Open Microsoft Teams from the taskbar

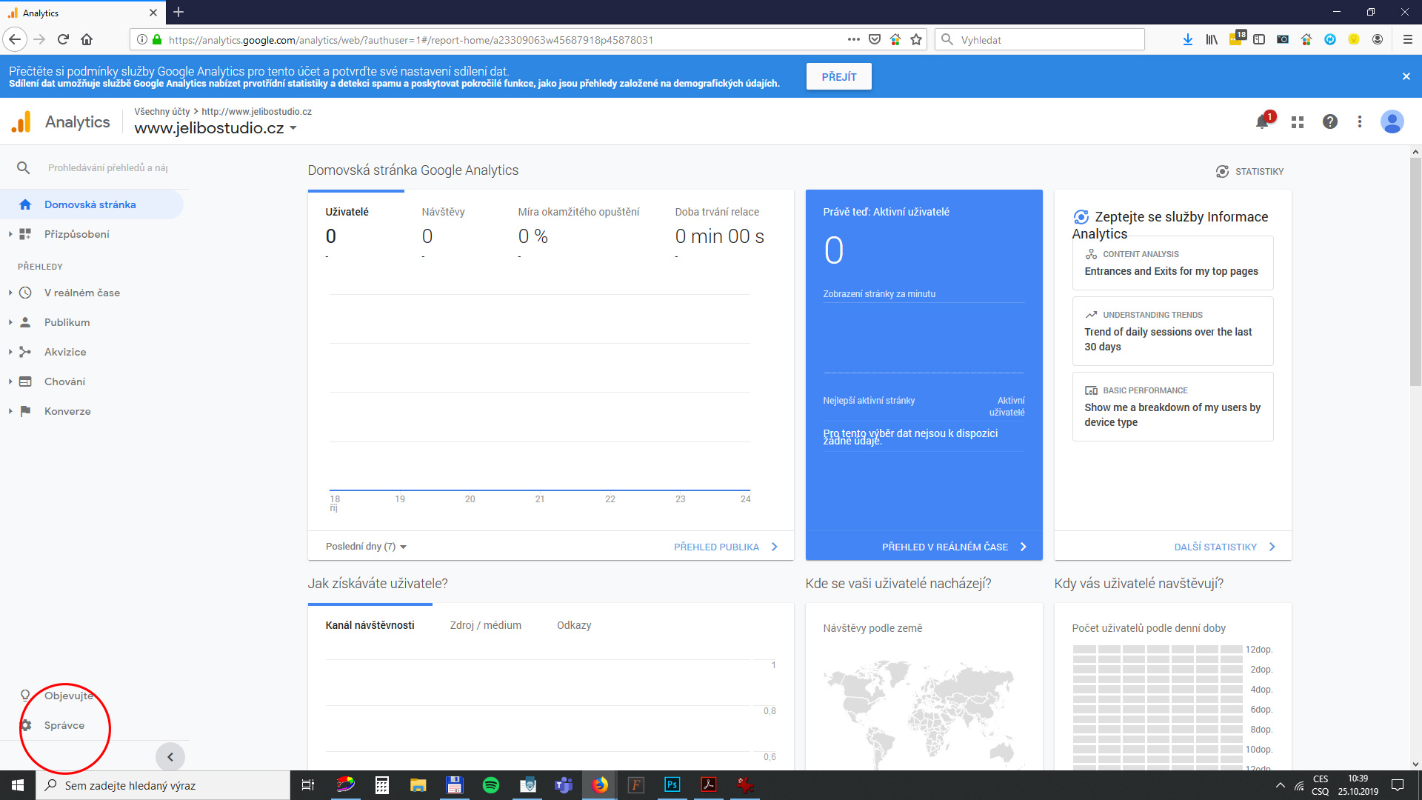coord(564,785)
